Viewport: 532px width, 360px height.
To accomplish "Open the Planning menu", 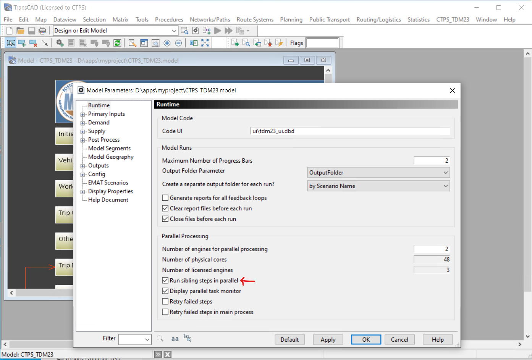I will click(x=291, y=19).
